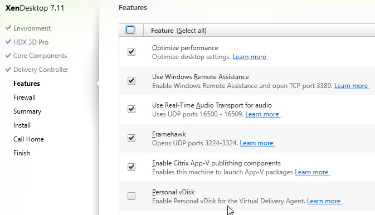The width and height of the screenshot is (375, 215).
Task: Select the Firewall step in sidebar
Action: pos(25,97)
